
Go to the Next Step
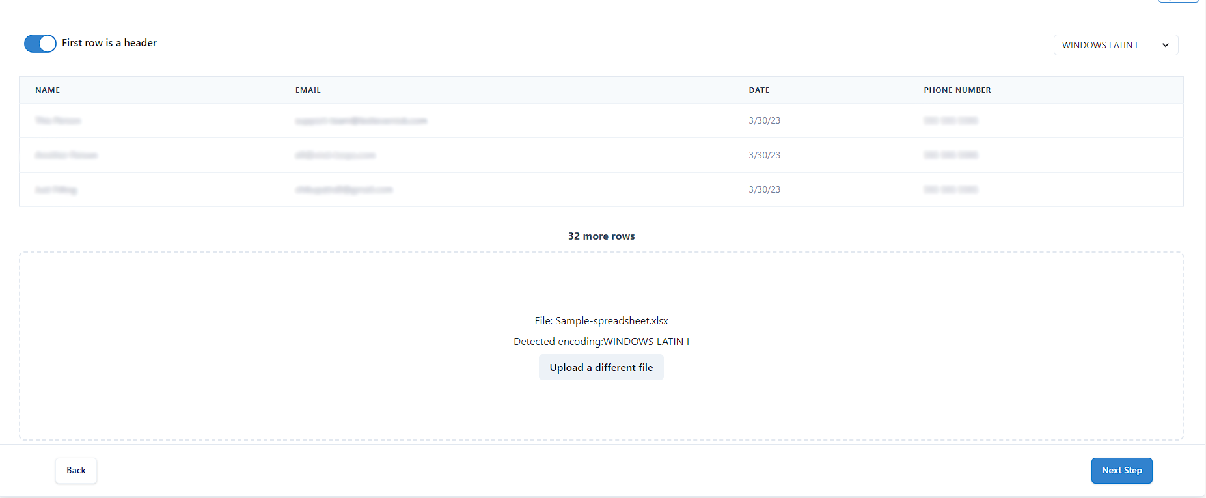1121,471
